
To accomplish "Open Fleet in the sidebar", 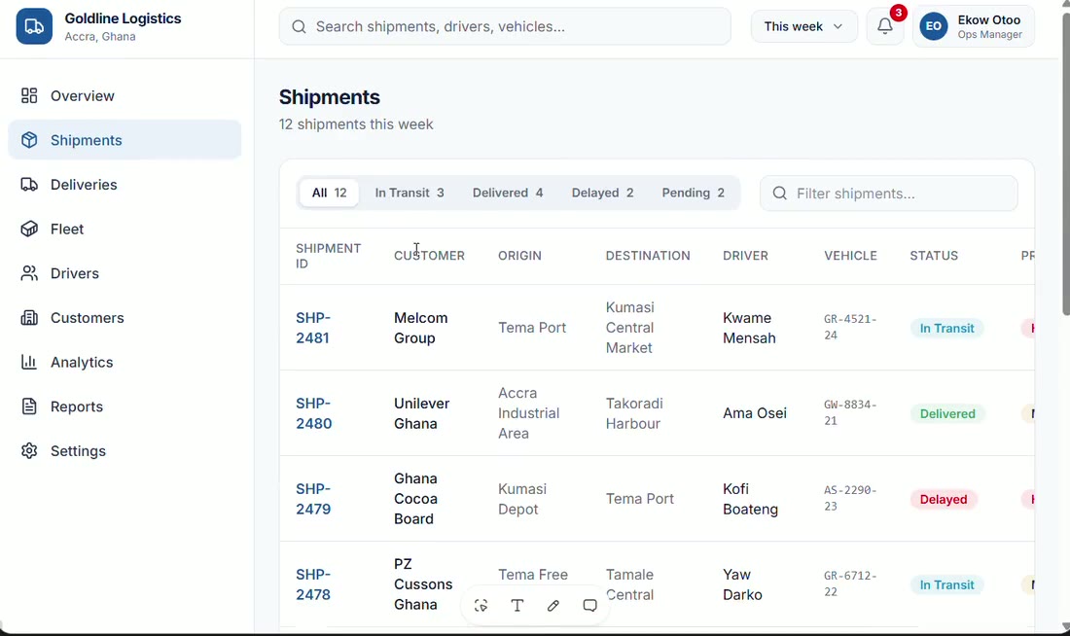I will (125, 229).
